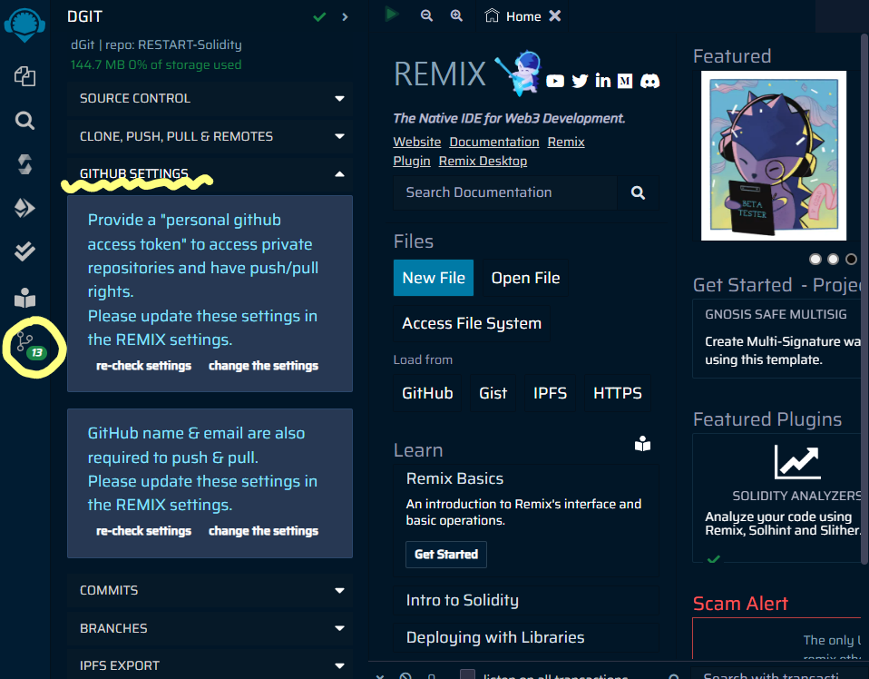
Task: Load from IPFS
Action: (550, 393)
